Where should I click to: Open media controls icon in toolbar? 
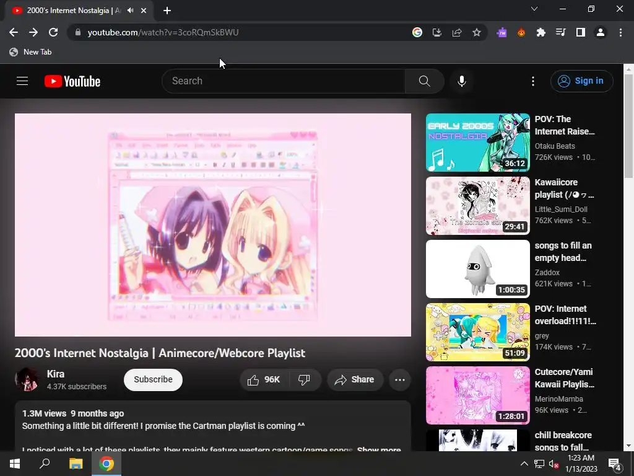tap(560, 32)
